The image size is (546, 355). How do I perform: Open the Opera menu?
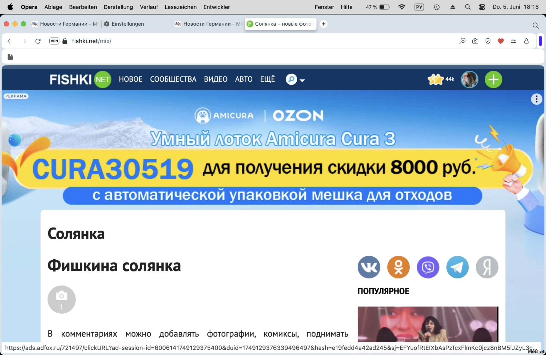29,7
